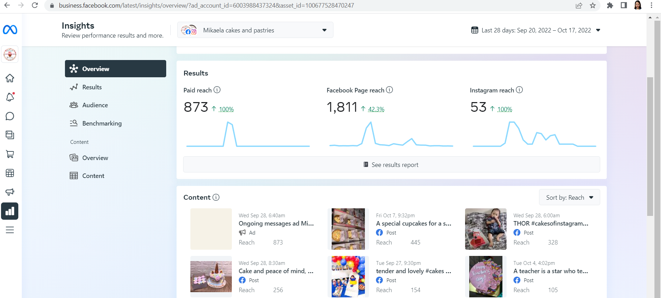Click the Facebook Page reach line chart
The height and width of the screenshot is (298, 661).
pos(391,134)
